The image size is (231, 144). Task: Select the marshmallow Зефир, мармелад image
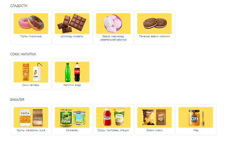[113, 23]
